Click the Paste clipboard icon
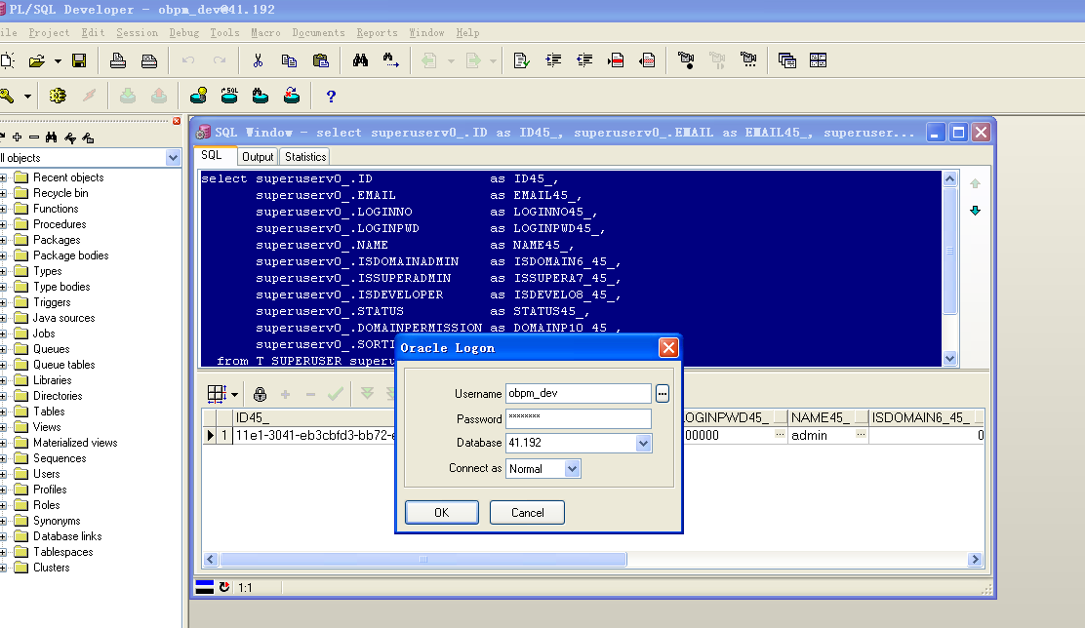1085x628 pixels. point(320,60)
